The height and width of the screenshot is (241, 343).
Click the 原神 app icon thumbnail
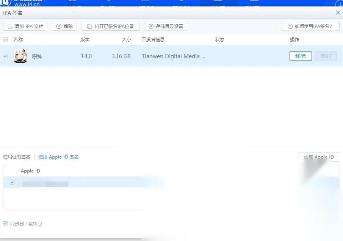20,56
